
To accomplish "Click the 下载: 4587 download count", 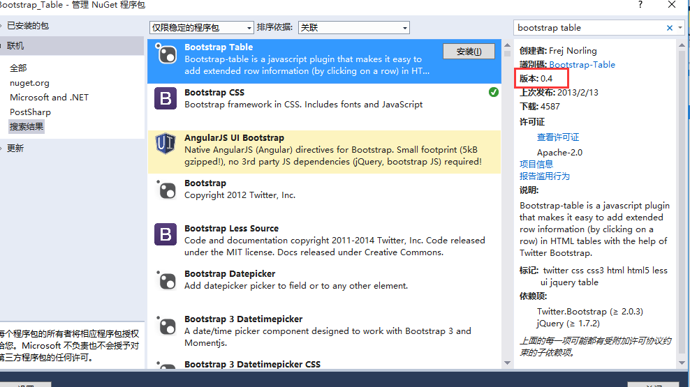I will click(540, 107).
